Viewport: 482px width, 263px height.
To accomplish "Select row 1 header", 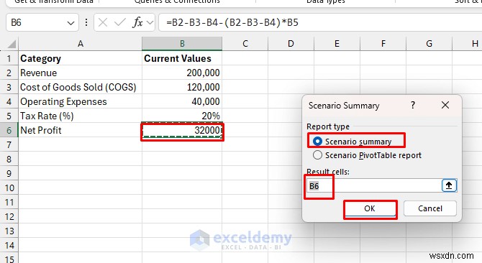I will (x=9, y=58).
